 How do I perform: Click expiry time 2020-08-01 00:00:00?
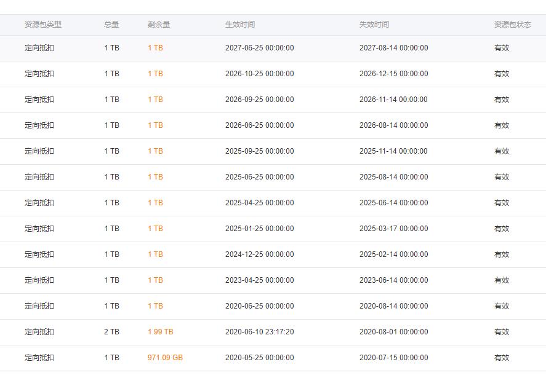(393, 332)
